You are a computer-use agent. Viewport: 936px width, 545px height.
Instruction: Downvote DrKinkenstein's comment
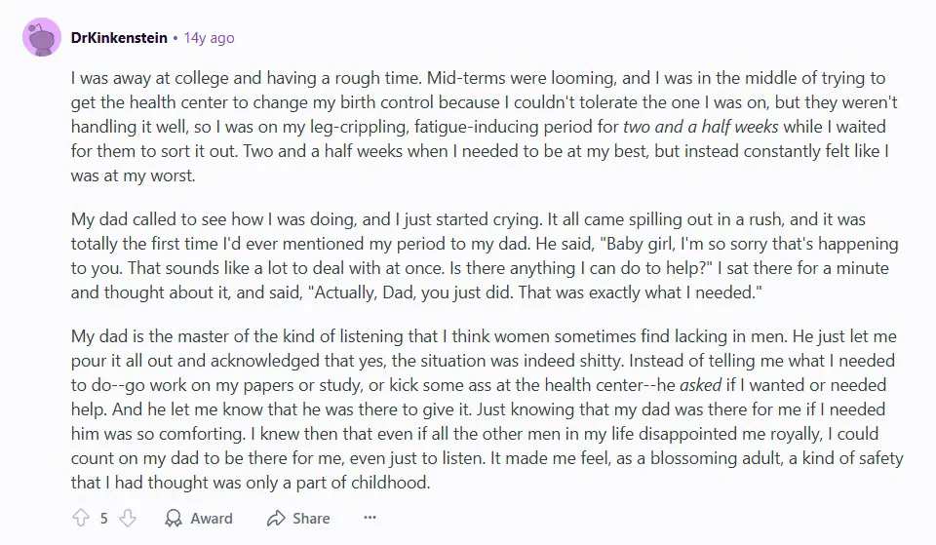coord(127,518)
